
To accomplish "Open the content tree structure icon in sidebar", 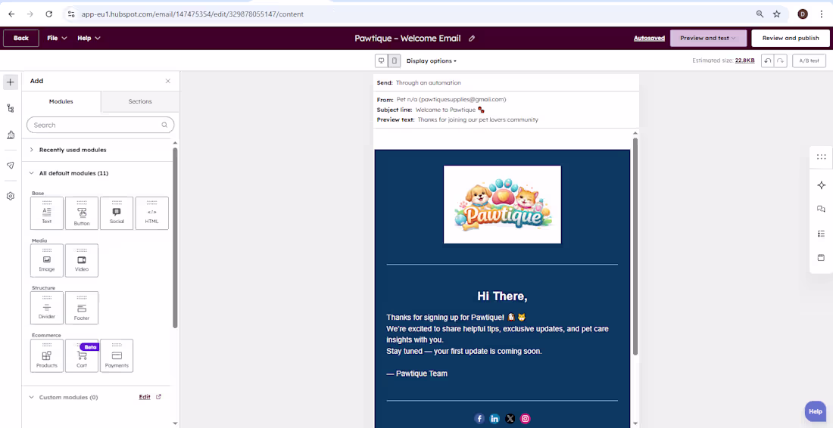I will 11,108.
